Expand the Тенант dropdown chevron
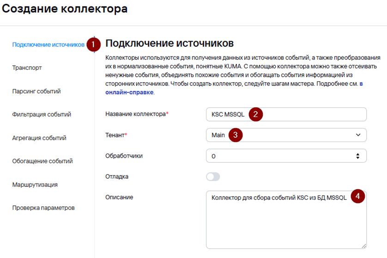Viewport: 387px width, 258px height. click(x=358, y=135)
